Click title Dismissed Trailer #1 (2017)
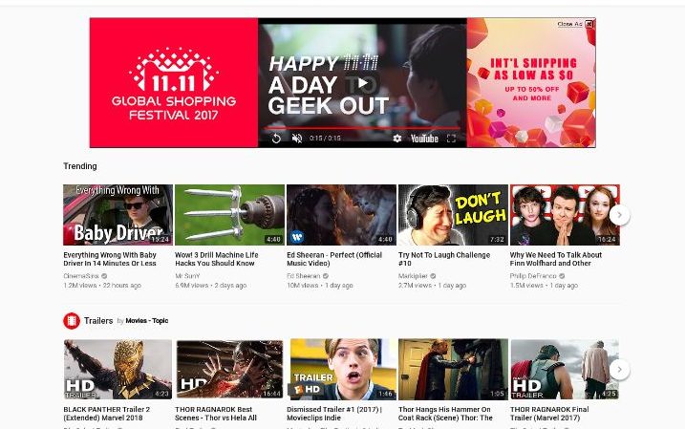Viewport: 685px width, 429px height. pyautogui.click(x=334, y=414)
